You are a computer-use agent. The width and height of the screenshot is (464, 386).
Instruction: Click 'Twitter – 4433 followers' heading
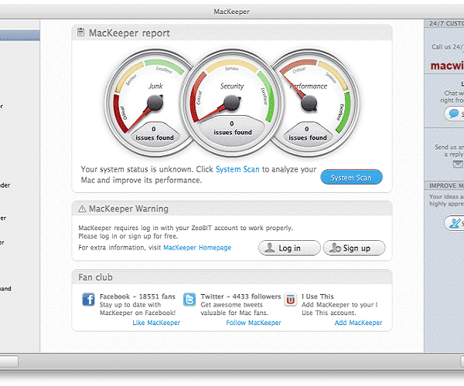[241, 296]
